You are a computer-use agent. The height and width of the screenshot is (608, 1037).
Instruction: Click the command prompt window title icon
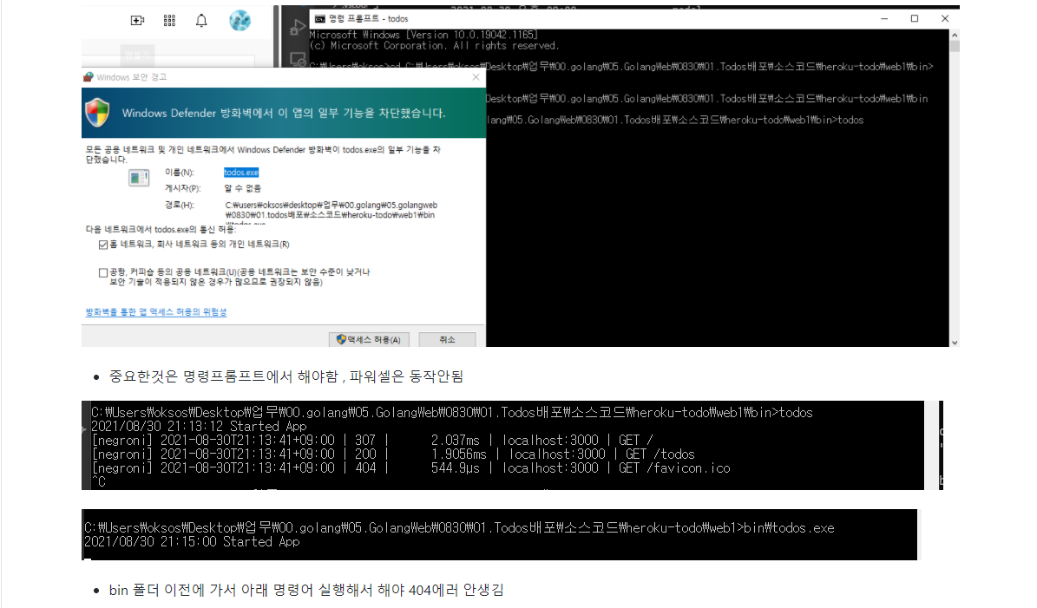coord(319,19)
